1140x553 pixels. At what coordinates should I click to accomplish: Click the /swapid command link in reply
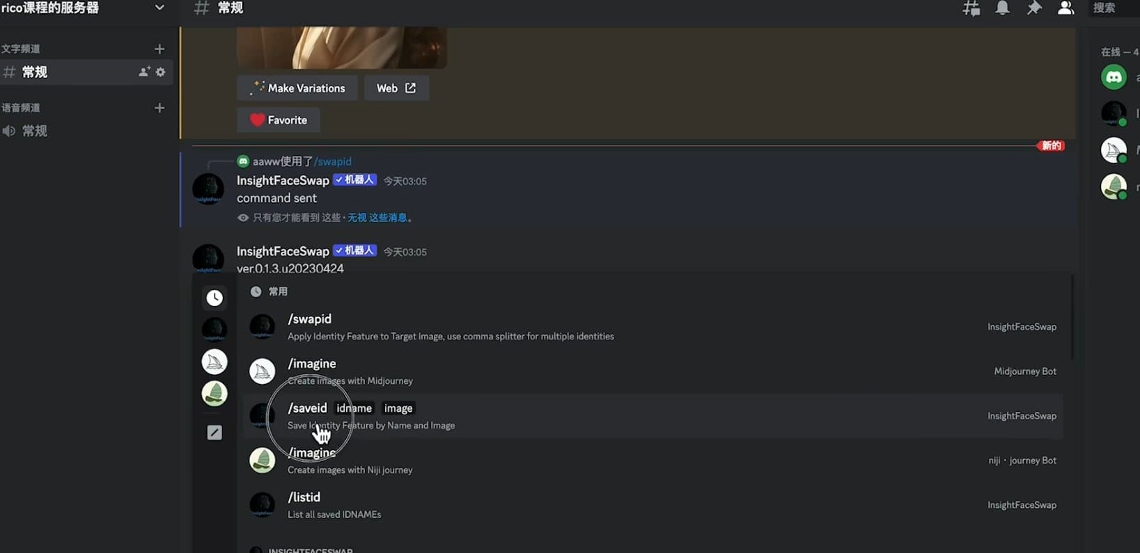tap(333, 161)
